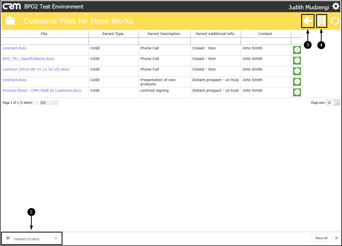The image size is (342, 246).
Task: Click info icon for Process Flows row
Action: pyautogui.click(x=297, y=92)
